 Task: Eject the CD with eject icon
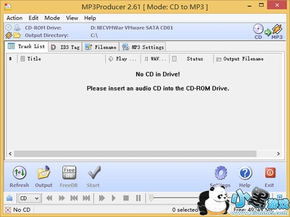pyautogui.click(x=10, y=198)
